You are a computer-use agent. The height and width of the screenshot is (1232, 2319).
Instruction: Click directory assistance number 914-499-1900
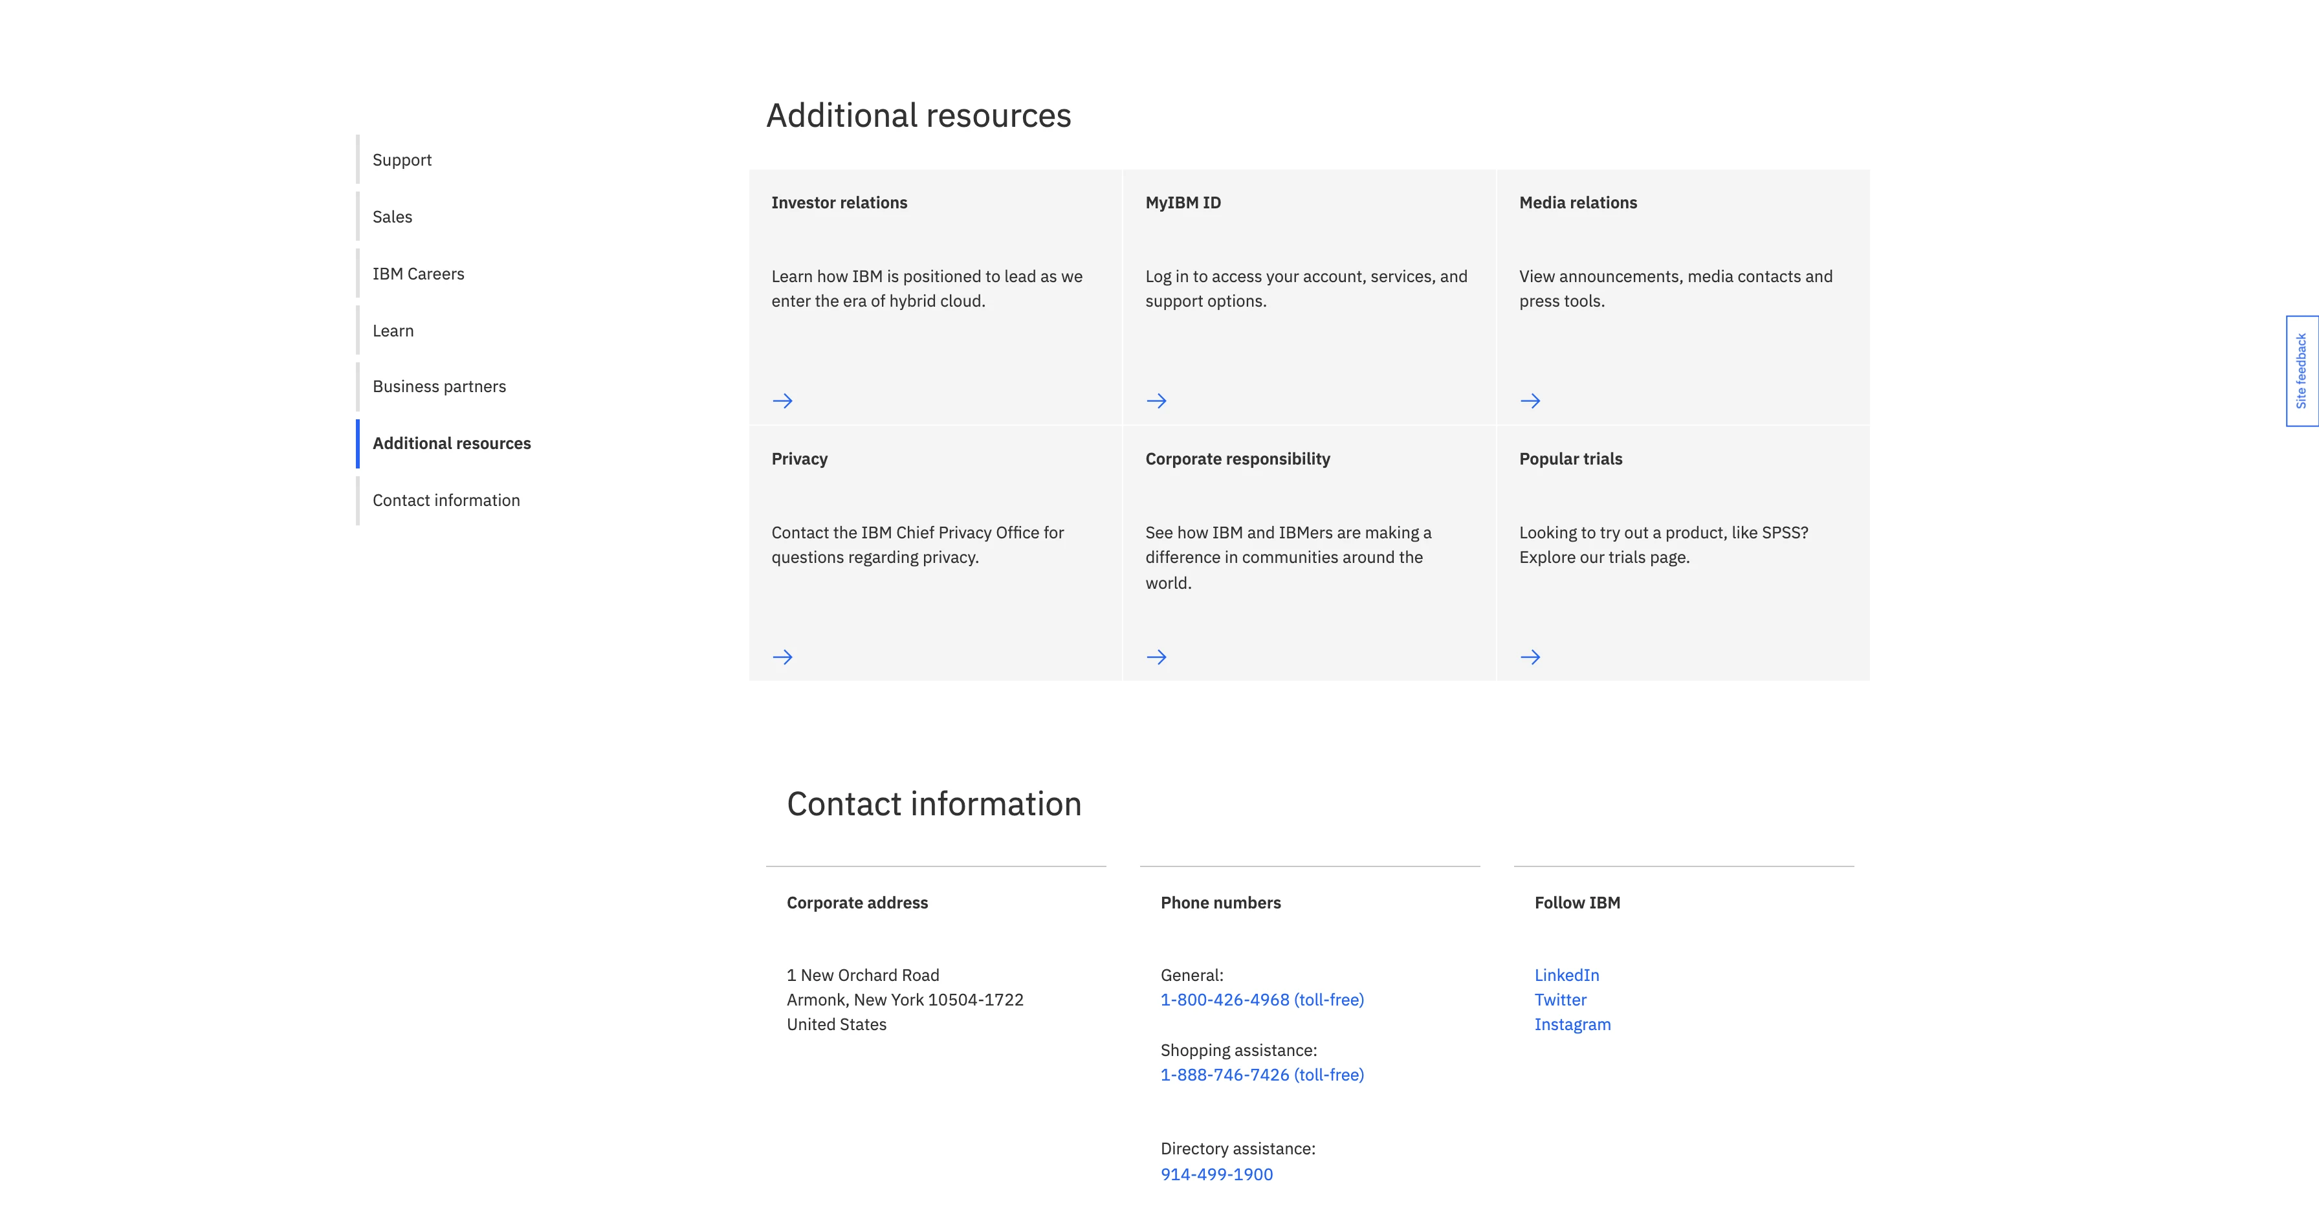(x=1216, y=1174)
